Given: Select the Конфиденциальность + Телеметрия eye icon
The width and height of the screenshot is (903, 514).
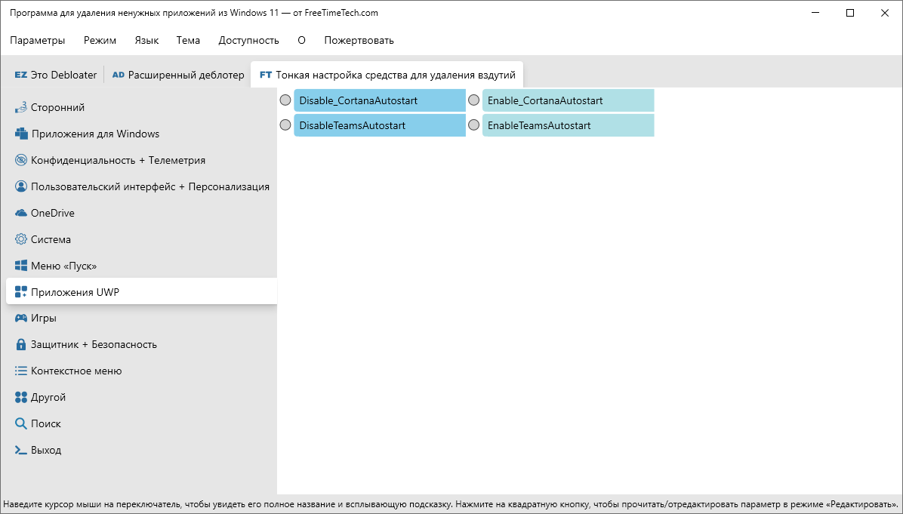Looking at the screenshot, I should pyautogui.click(x=20, y=160).
